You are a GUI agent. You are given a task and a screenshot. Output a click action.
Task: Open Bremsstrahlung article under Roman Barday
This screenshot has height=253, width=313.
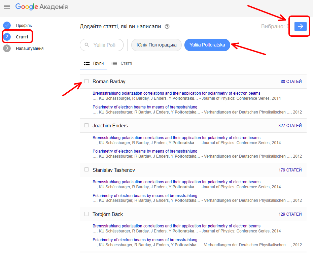pos(176,93)
